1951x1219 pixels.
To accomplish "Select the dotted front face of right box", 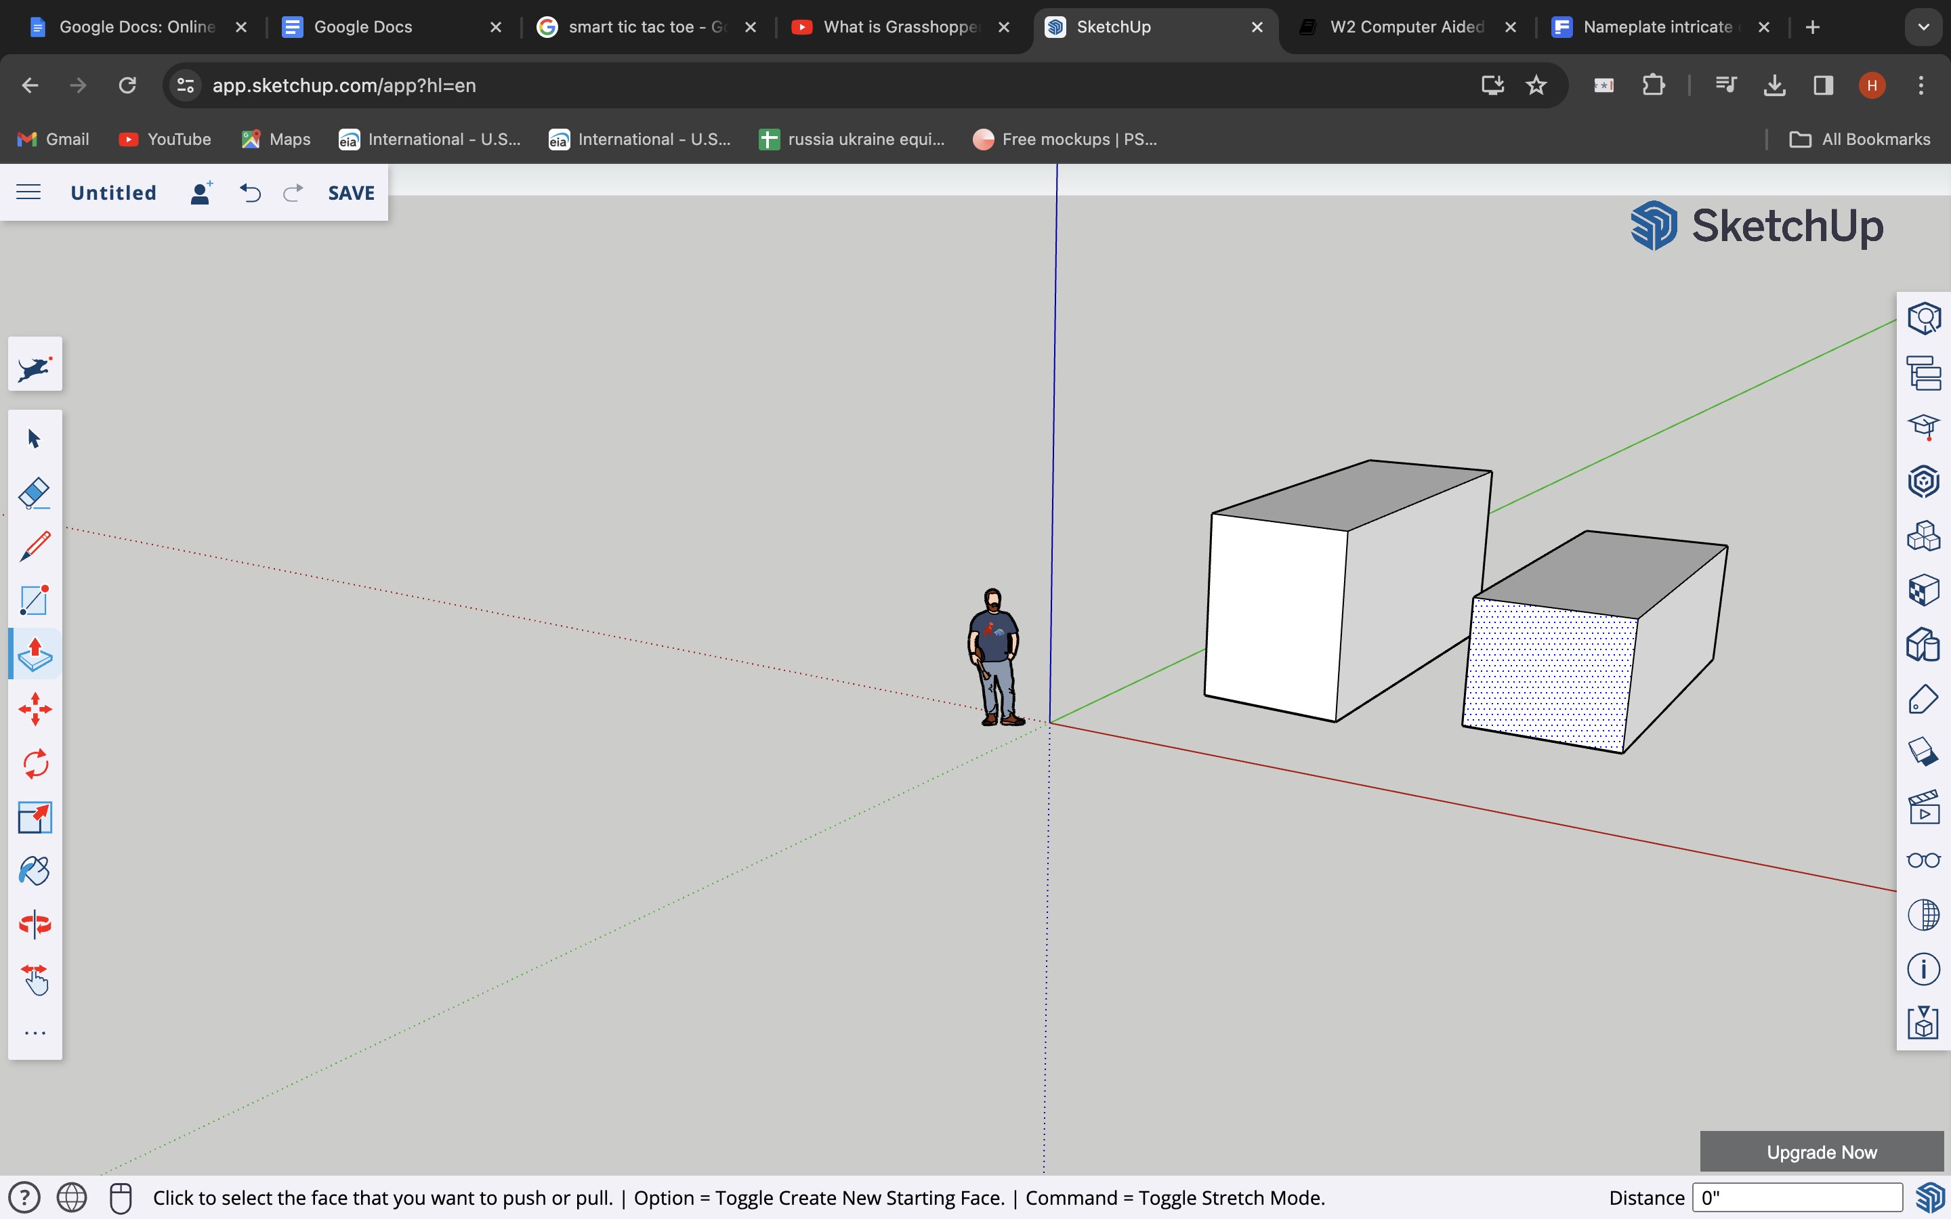I will click(1549, 676).
